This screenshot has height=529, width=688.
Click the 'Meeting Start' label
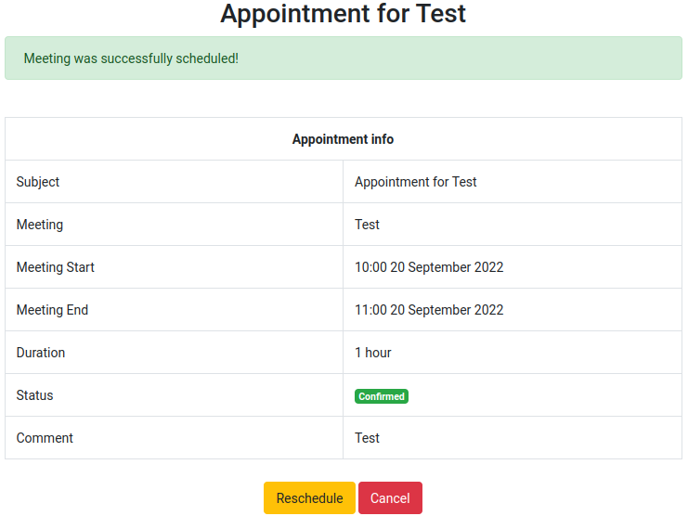coord(56,267)
